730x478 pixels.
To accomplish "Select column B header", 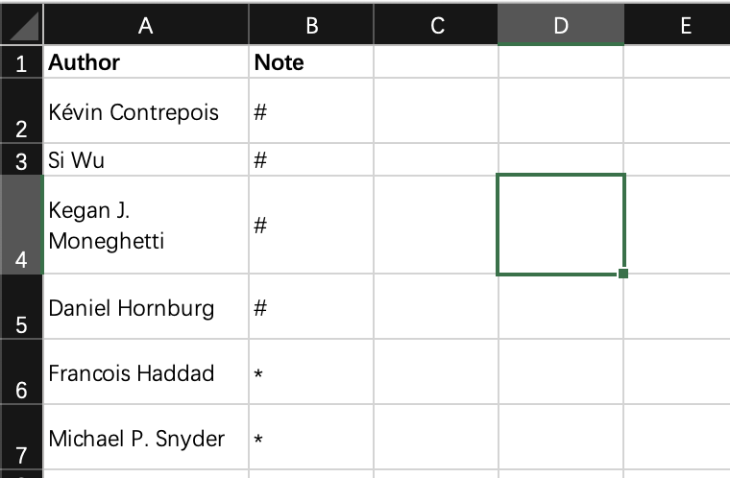I will point(311,24).
